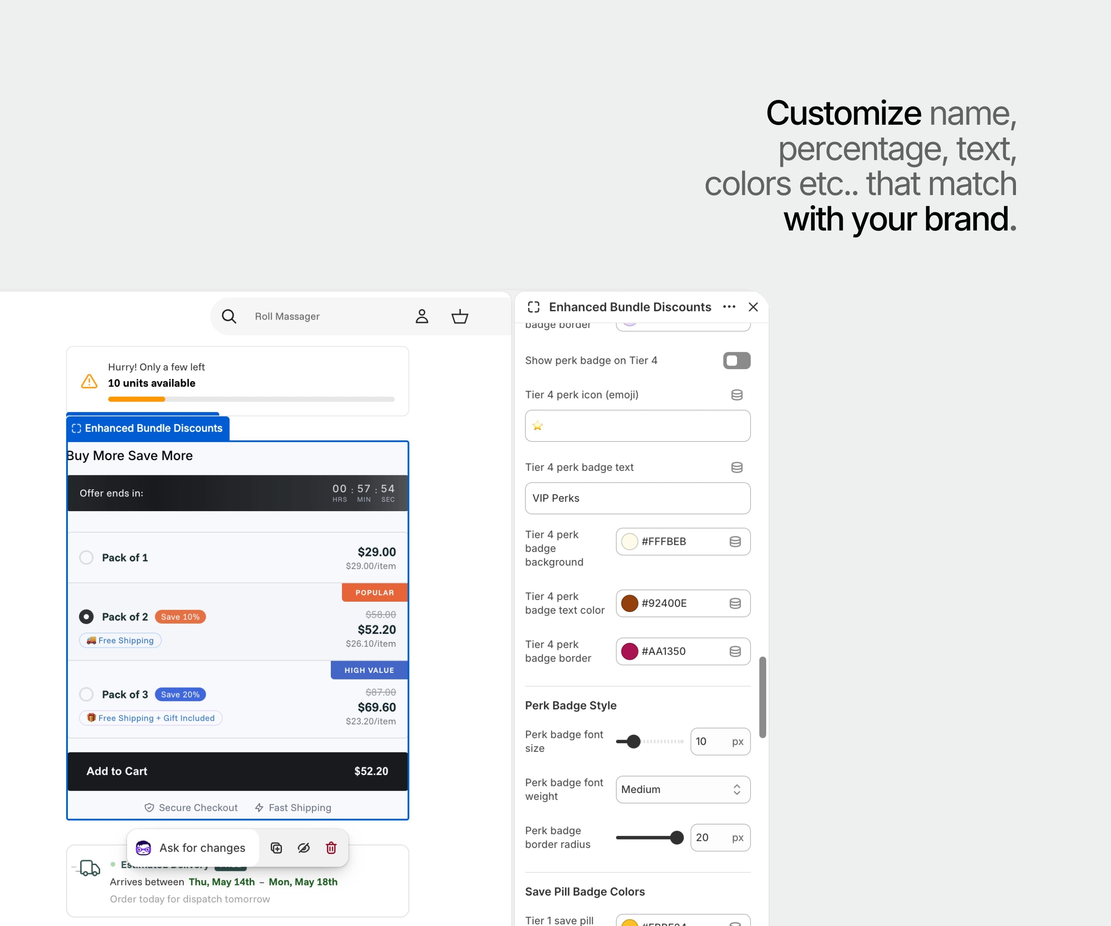Select the Pack of 2 radio button

click(x=86, y=617)
